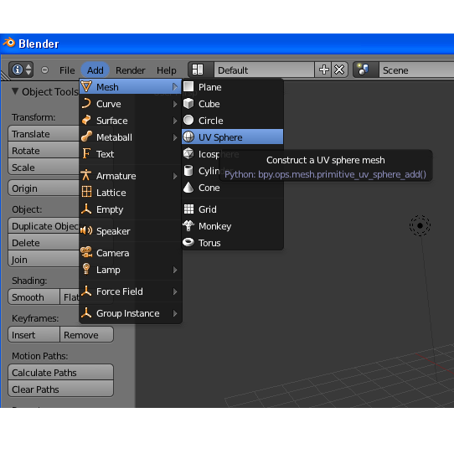Click the Metaball icon in Add menu

86,137
